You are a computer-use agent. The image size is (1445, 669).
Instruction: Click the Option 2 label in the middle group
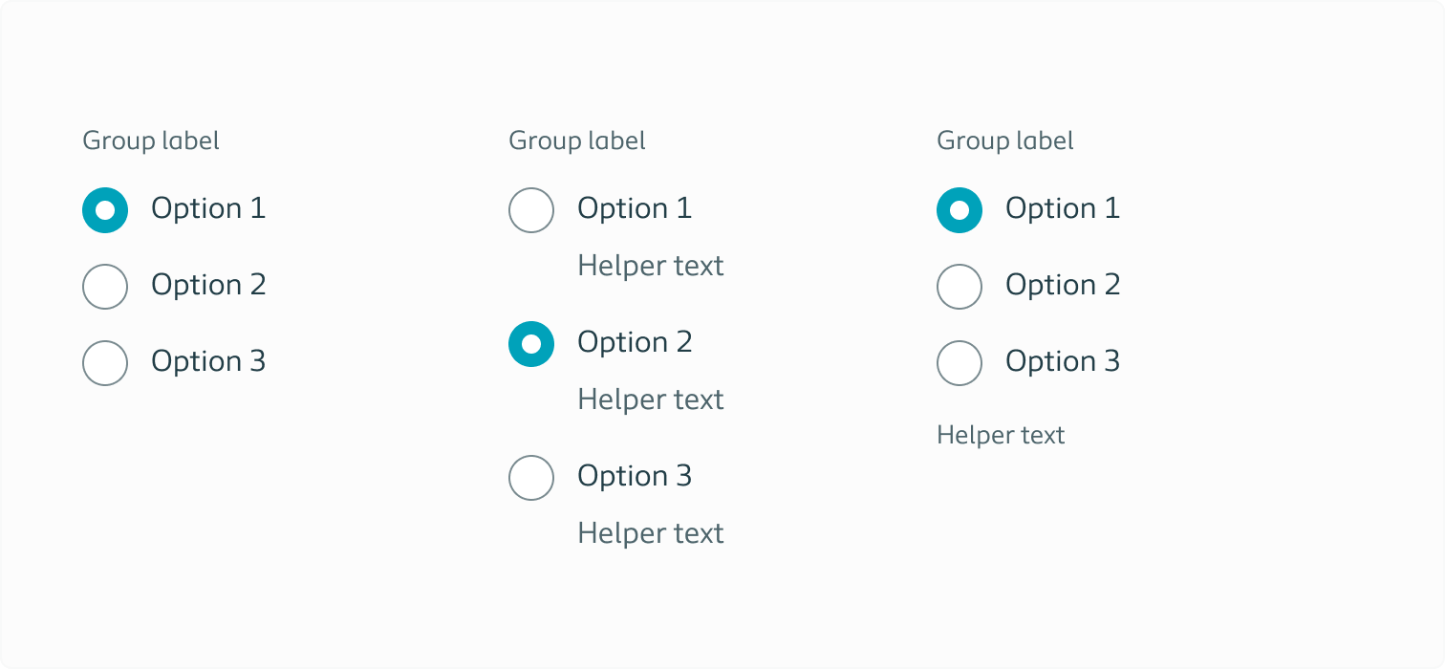[635, 342]
